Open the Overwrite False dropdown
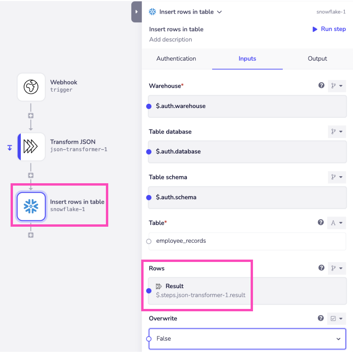Image resolution: width=353 pixels, height=352 pixels. (x=247, y=338)
